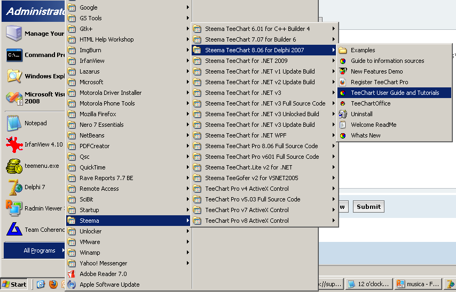Launch teemenu.exe coins icon
456x292 pixels.
(14, 166)
